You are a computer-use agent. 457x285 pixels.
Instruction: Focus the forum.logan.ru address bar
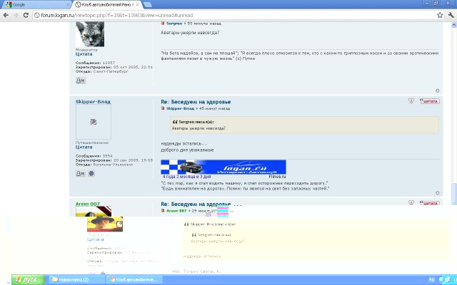tap(235, 15)
